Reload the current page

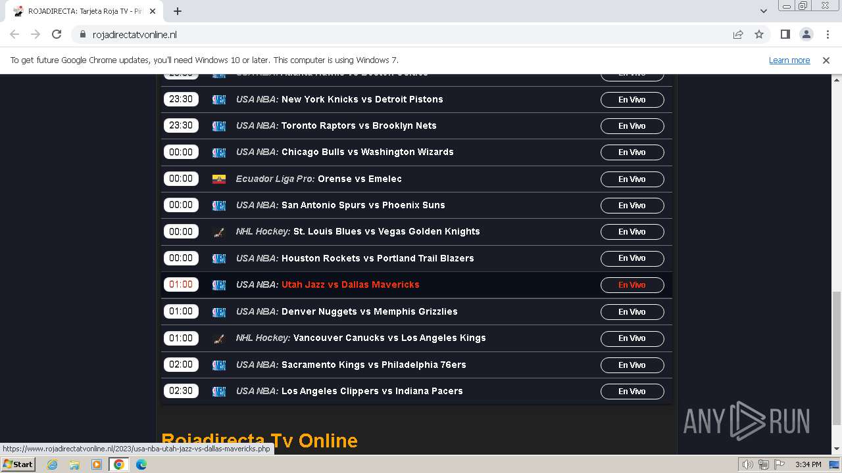(x=57, y=34)
